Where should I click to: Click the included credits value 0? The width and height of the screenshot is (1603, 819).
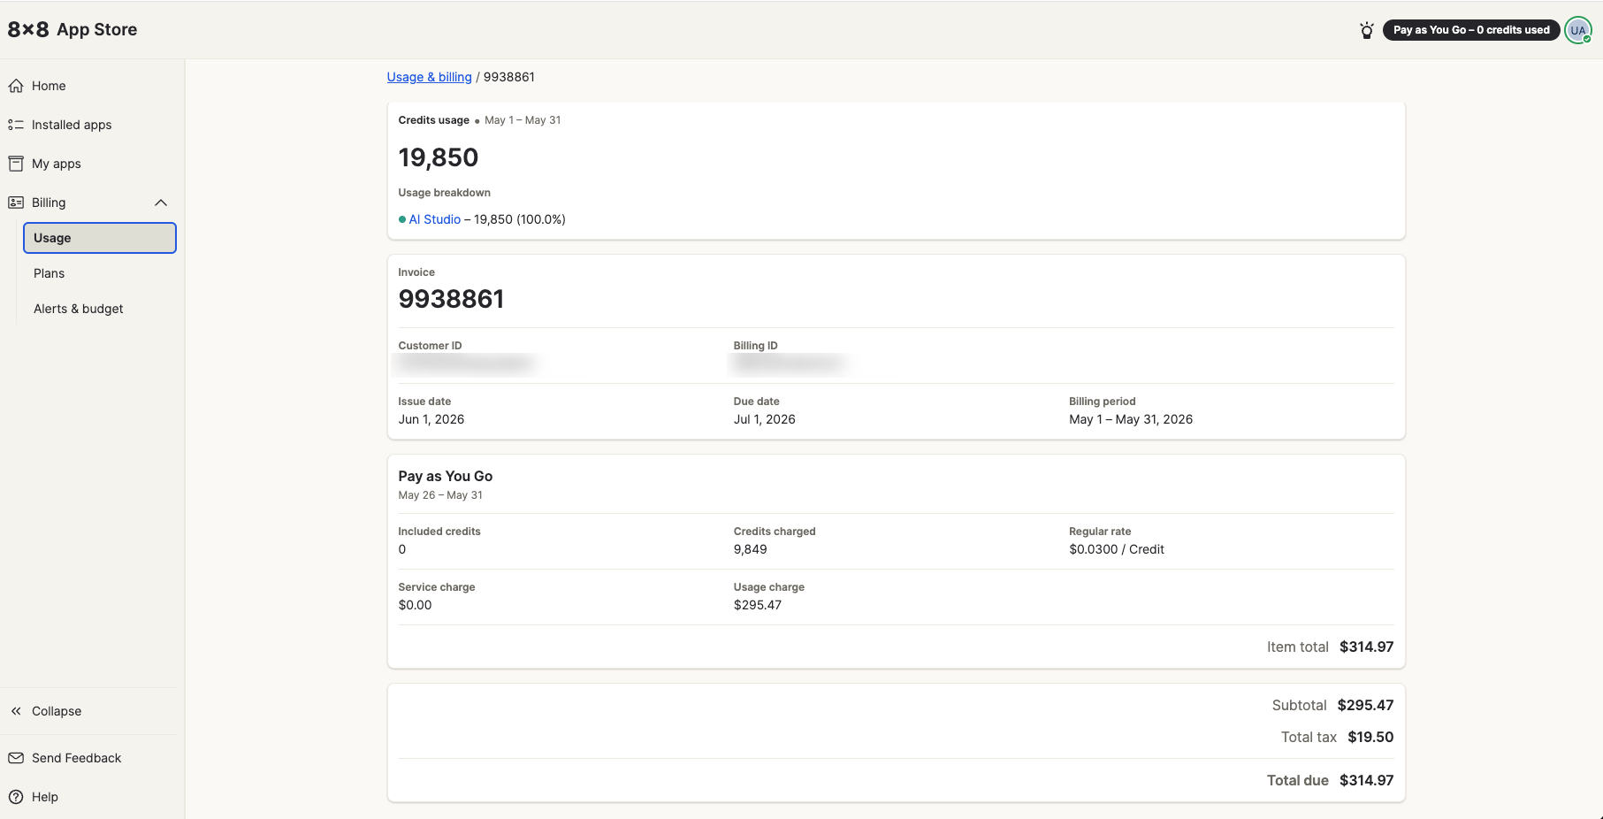(402, 549)
